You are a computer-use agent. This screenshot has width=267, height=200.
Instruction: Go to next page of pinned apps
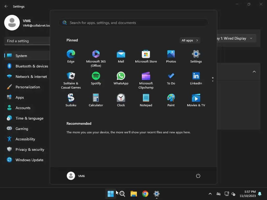[213, 81]
